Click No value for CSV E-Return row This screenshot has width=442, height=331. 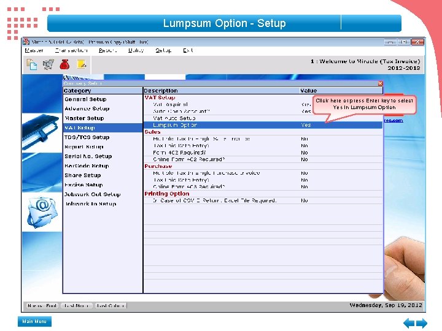coord(304,200)
